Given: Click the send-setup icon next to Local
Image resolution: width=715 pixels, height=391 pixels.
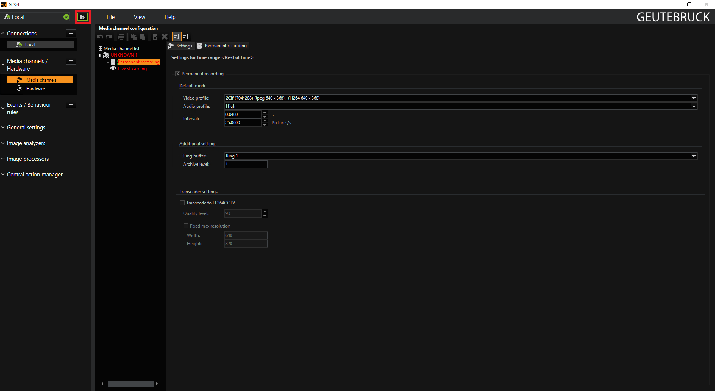Looking at the screenshot, I should 82,17.
